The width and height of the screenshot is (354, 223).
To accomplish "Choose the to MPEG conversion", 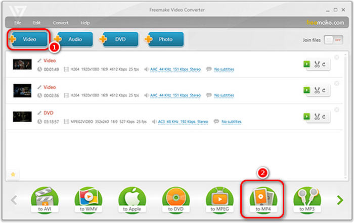I will (219, 200).
